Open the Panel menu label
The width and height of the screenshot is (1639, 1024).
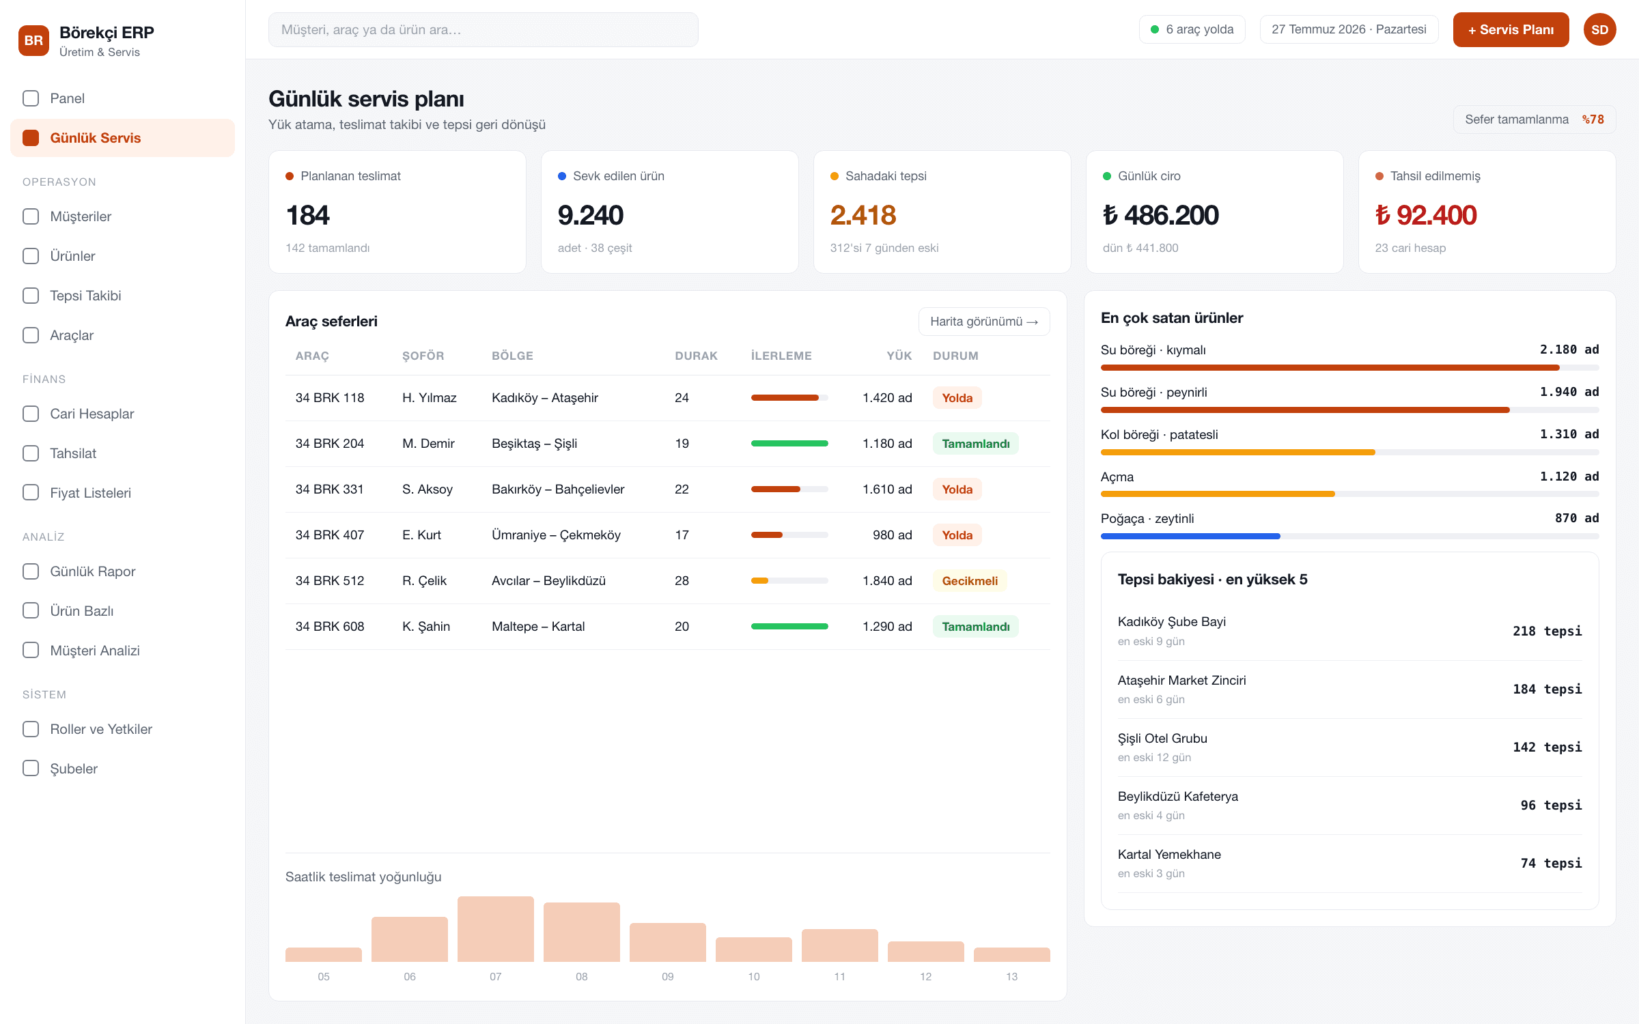tap(67, 98)
